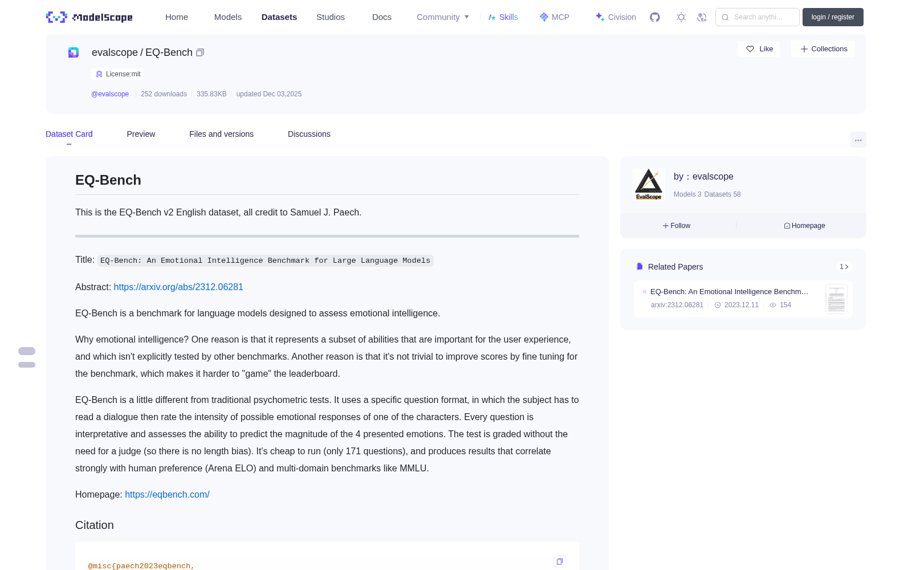Open the related paper thumbnail preview
Viewport: 912px width, 570px height.
[x=836, y=299]
